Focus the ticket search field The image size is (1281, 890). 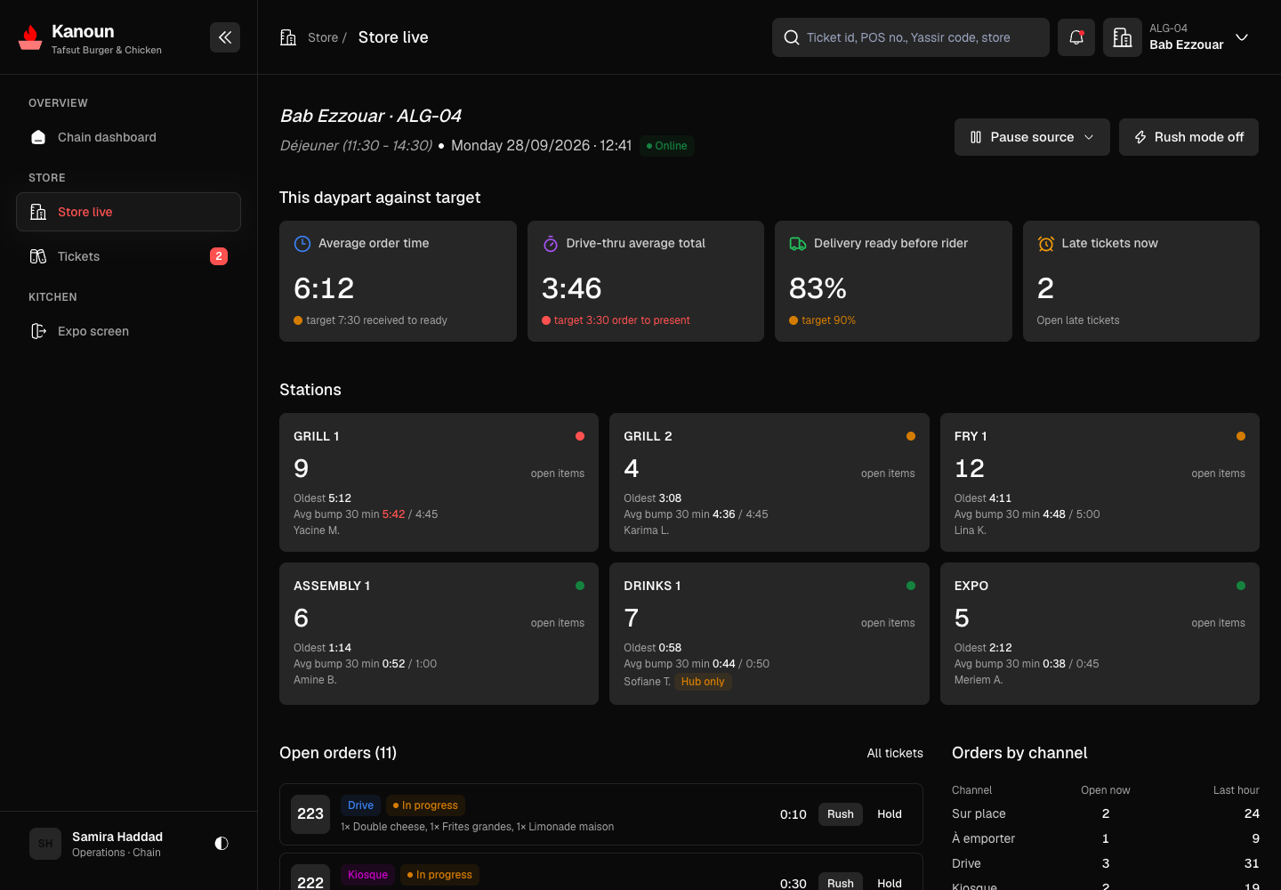(x=911, y=37)
